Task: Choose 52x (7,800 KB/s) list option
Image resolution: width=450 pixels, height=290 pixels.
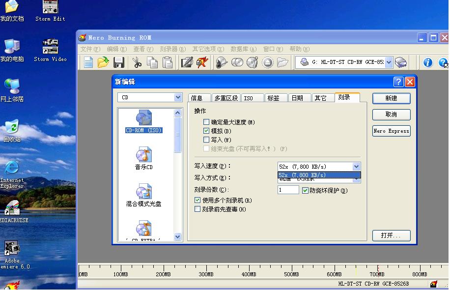Action: [319, 175]
